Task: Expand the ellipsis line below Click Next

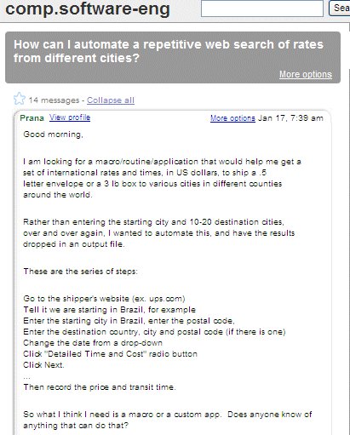Action: 26,377
